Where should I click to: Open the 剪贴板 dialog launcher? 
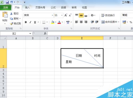(20, 29)
